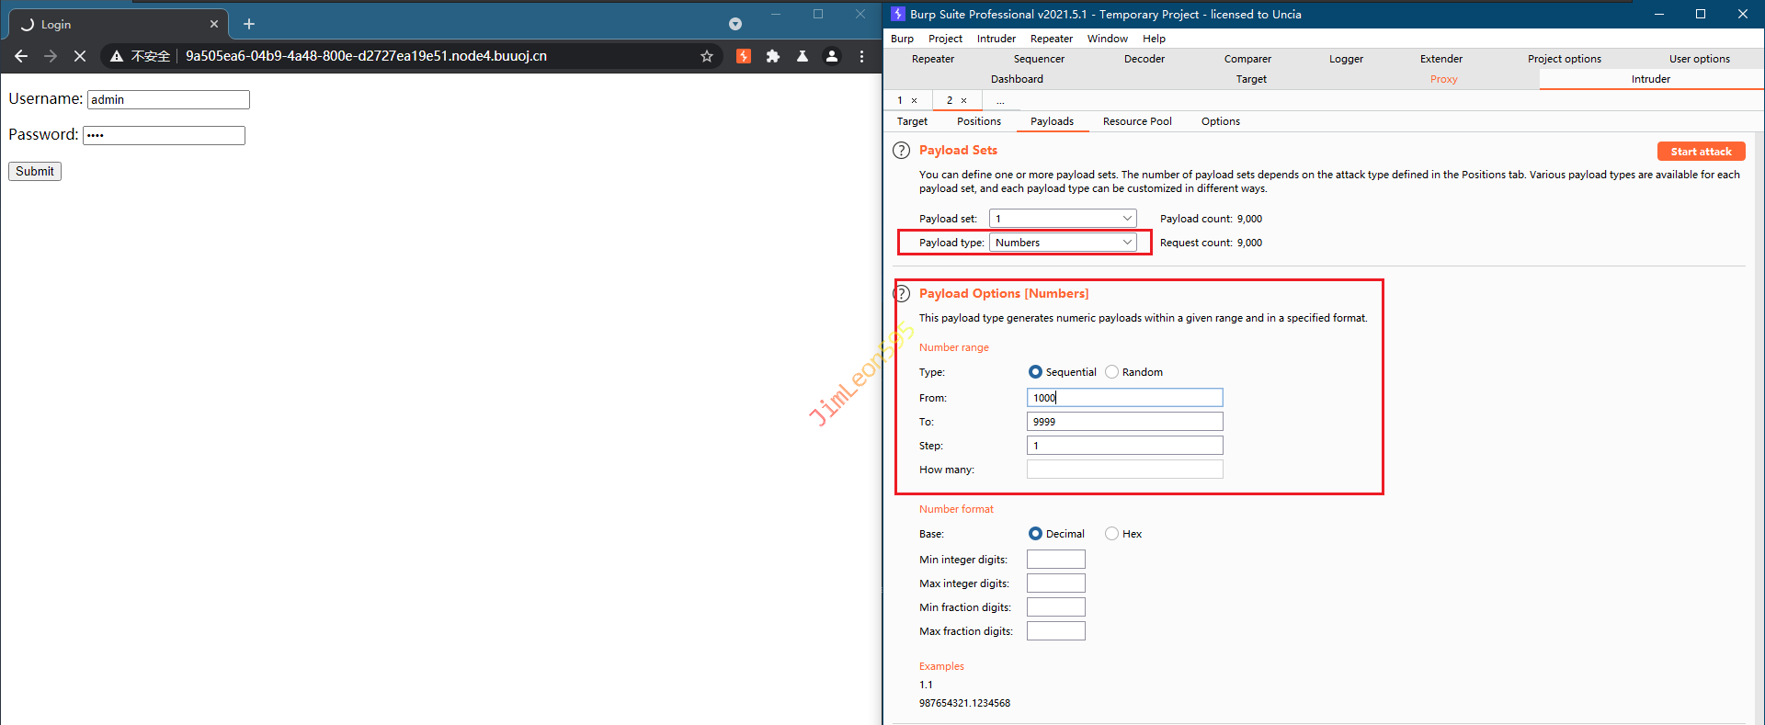Open the Repeater menu in menu bar

pyautogui.click(x=1051, y=39)
